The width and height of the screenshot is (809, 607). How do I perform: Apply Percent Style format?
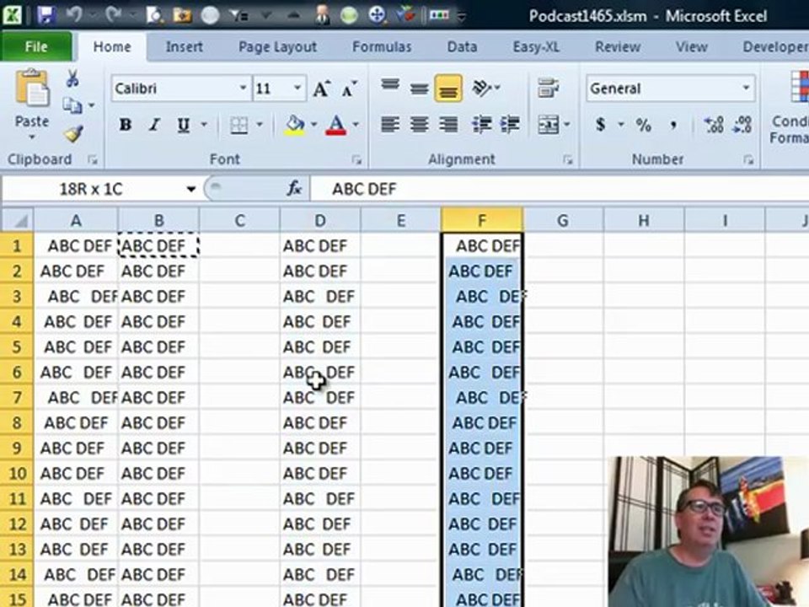tap(643, 125)
